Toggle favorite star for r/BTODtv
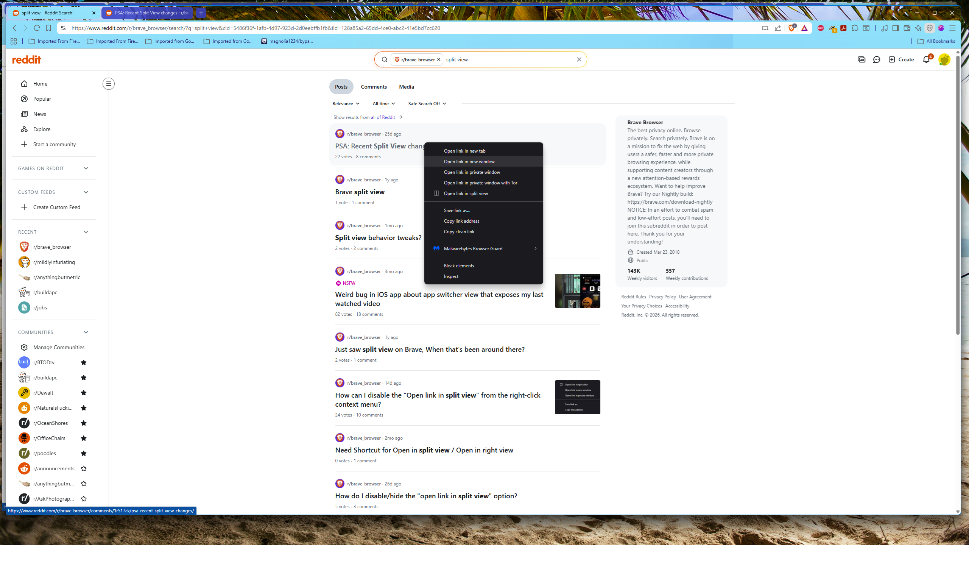Image resolution: width=969 pixels, height=568 pixels. coord(83,363)
